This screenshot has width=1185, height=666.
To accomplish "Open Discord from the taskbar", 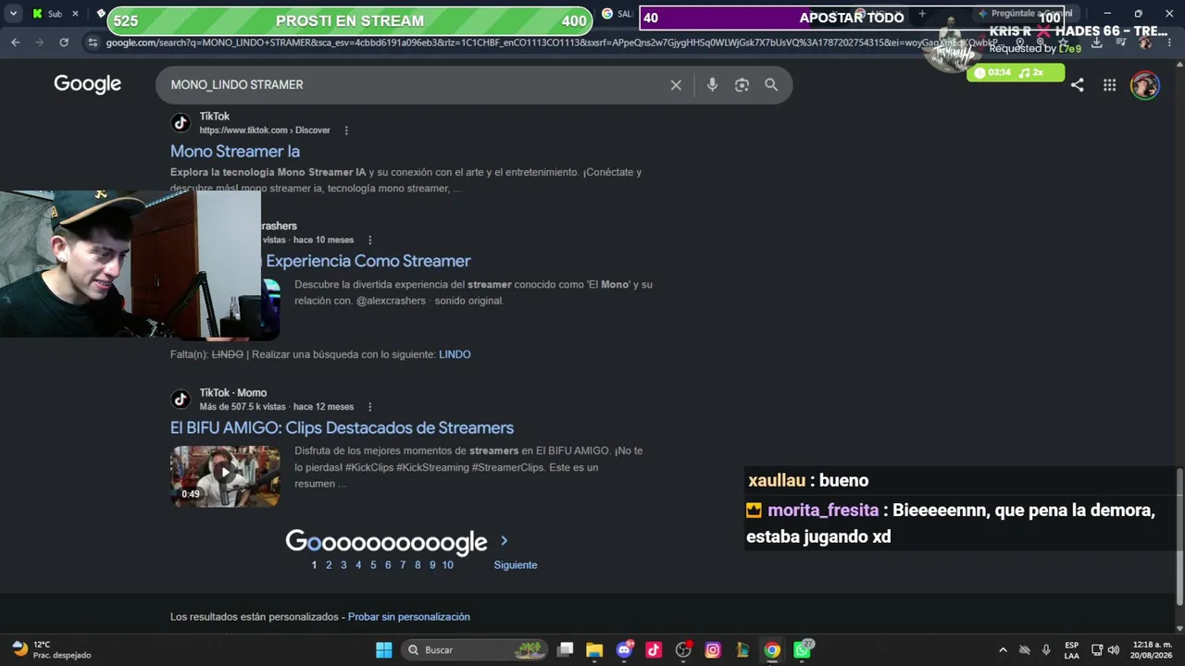I will click(624, 650).
